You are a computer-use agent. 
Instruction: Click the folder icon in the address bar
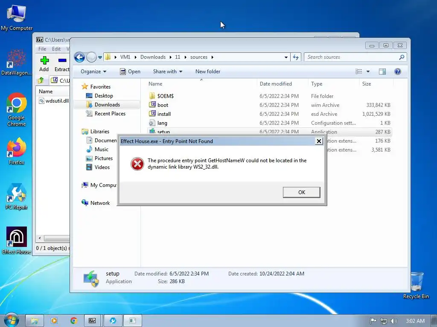[108, 57]
